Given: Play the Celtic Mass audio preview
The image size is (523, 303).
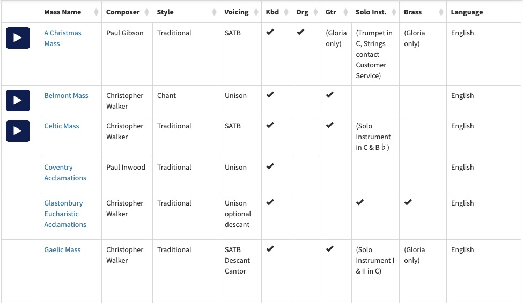Looking at the screenshot, I should click(18, 131).
